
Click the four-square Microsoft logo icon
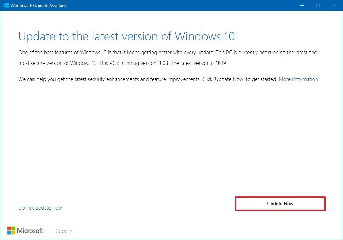(x=11, y=231)
